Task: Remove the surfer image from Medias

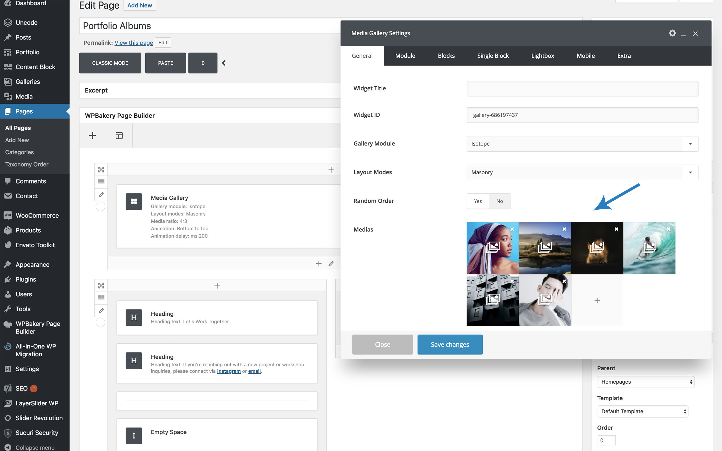Action: tap(669, 229)
